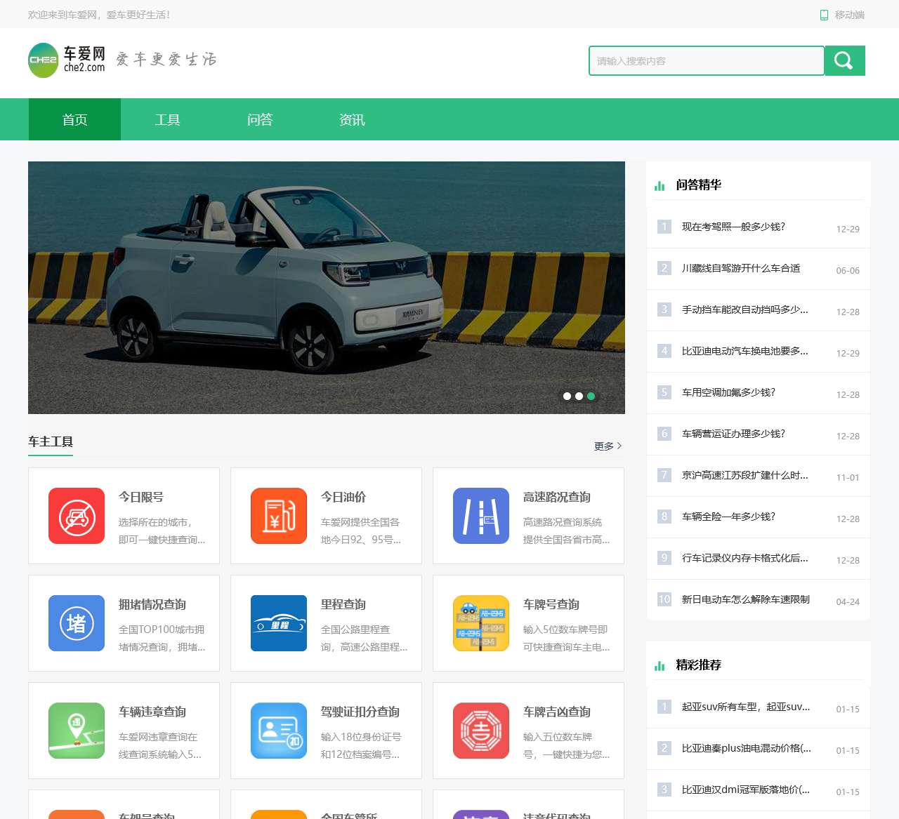
Task: Open question 车用空调加氟多少钱?
Action: tap(728, 392)
